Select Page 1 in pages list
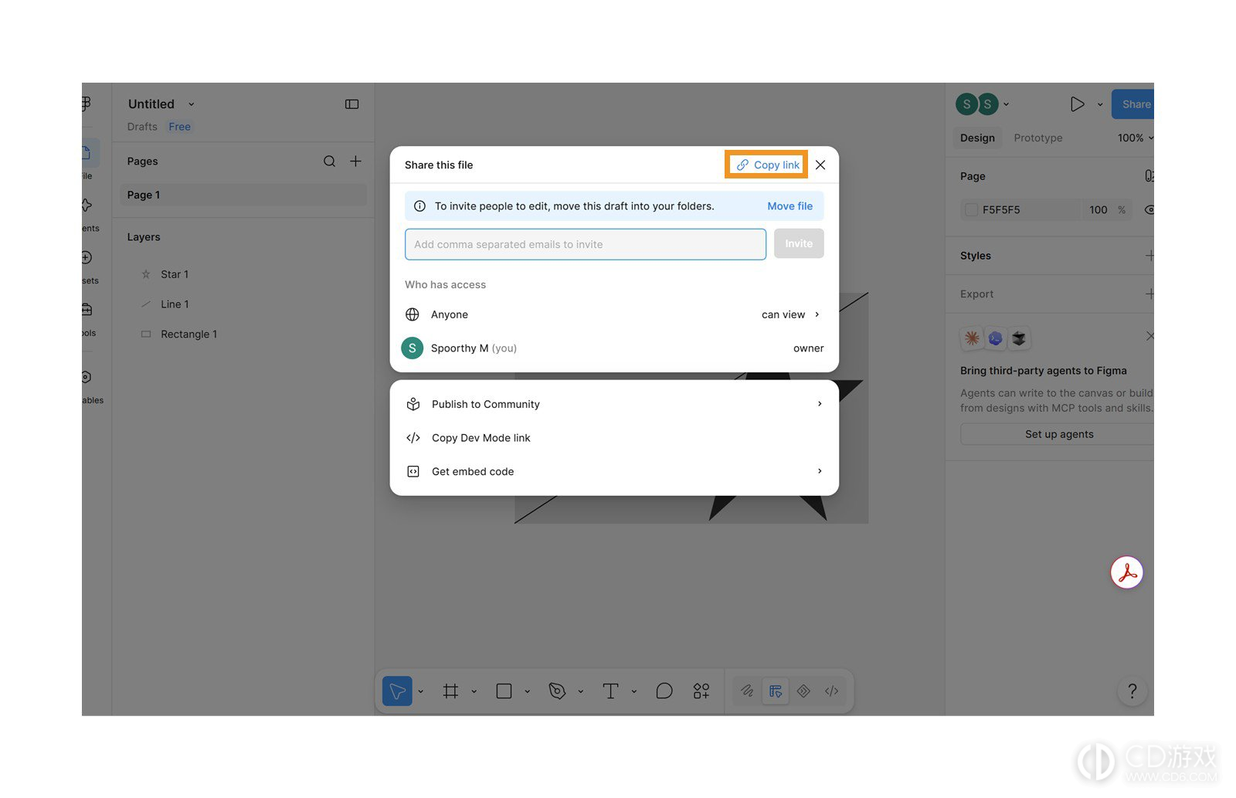 [243, 195]
